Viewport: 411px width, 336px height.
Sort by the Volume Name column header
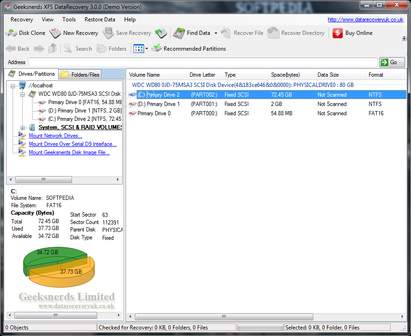pos(157,75)
